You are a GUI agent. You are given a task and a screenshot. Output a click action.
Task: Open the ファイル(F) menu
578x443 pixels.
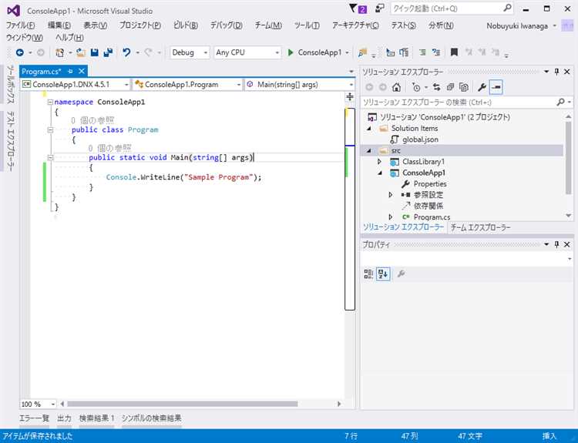21,25
